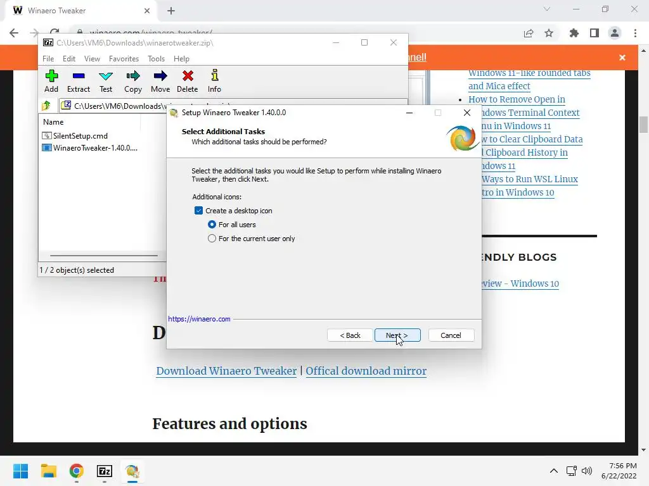
Task: Click 7-Zip icon in taskbar
Action: (105, 471)
